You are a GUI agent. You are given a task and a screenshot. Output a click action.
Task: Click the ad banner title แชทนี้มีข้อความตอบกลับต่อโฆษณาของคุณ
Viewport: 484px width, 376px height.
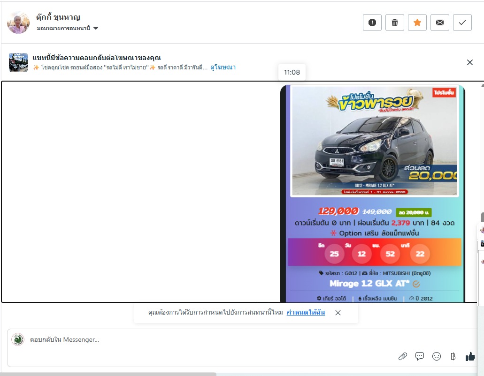[97, 58]
